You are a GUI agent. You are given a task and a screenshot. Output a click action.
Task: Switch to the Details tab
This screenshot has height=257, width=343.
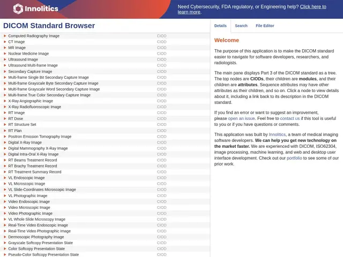tap(220, 26)
